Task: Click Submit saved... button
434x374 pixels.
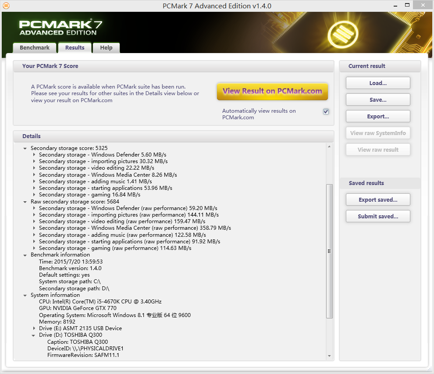Action: tap(378, 216)
